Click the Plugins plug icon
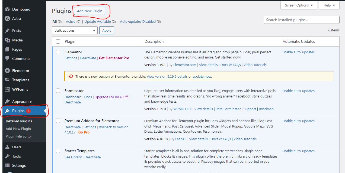The width and height of the screenshot is (345, 173). click(7, 111)
